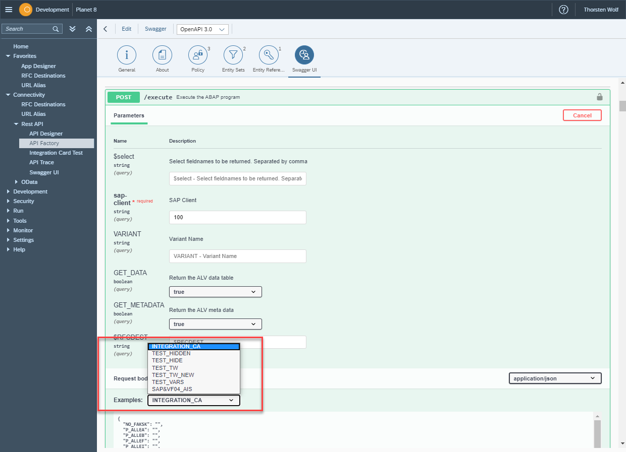Open the GET_METADATA boolean dropdown

click(x=215, y=324)
